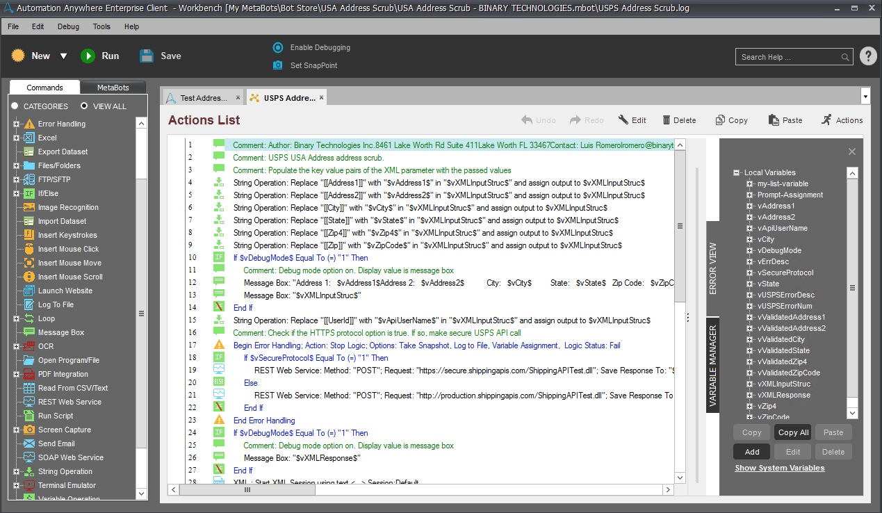Select the Insert Mouse Click command icon
Screen dimensions: 882x513
(x=29, y=249)
